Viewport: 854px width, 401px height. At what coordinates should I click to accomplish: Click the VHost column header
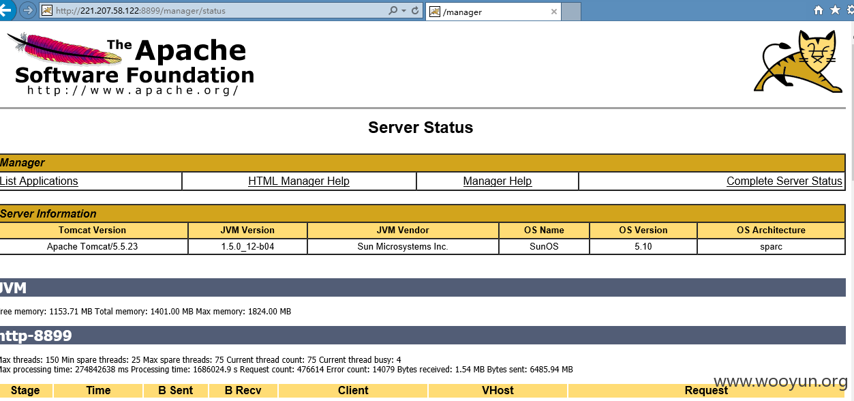click(498, 391)
